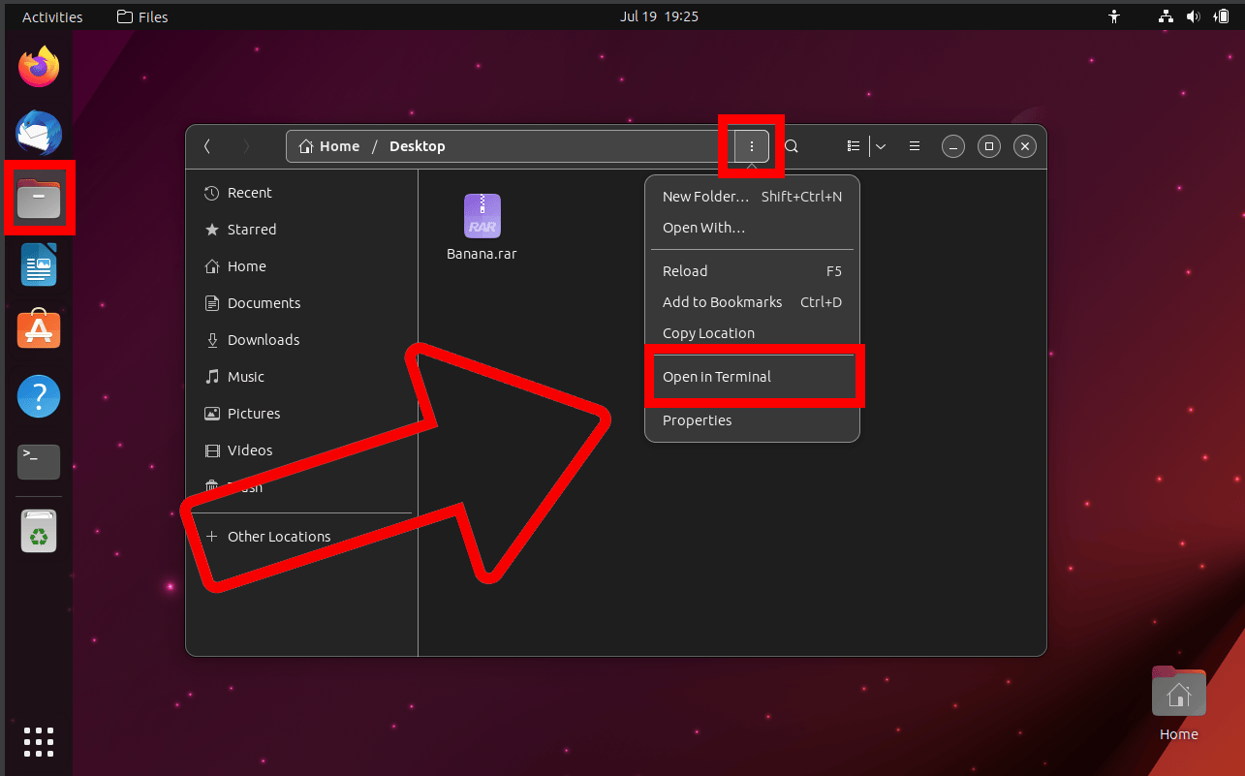Open the Files hamburger main menu

point(914,146)
